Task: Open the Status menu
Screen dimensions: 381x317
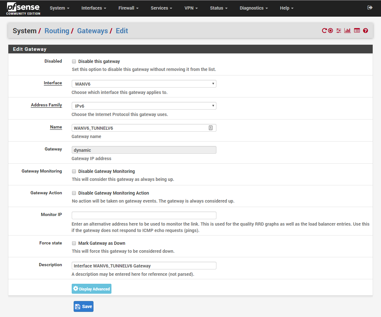Action: click(x=219, y=8)
